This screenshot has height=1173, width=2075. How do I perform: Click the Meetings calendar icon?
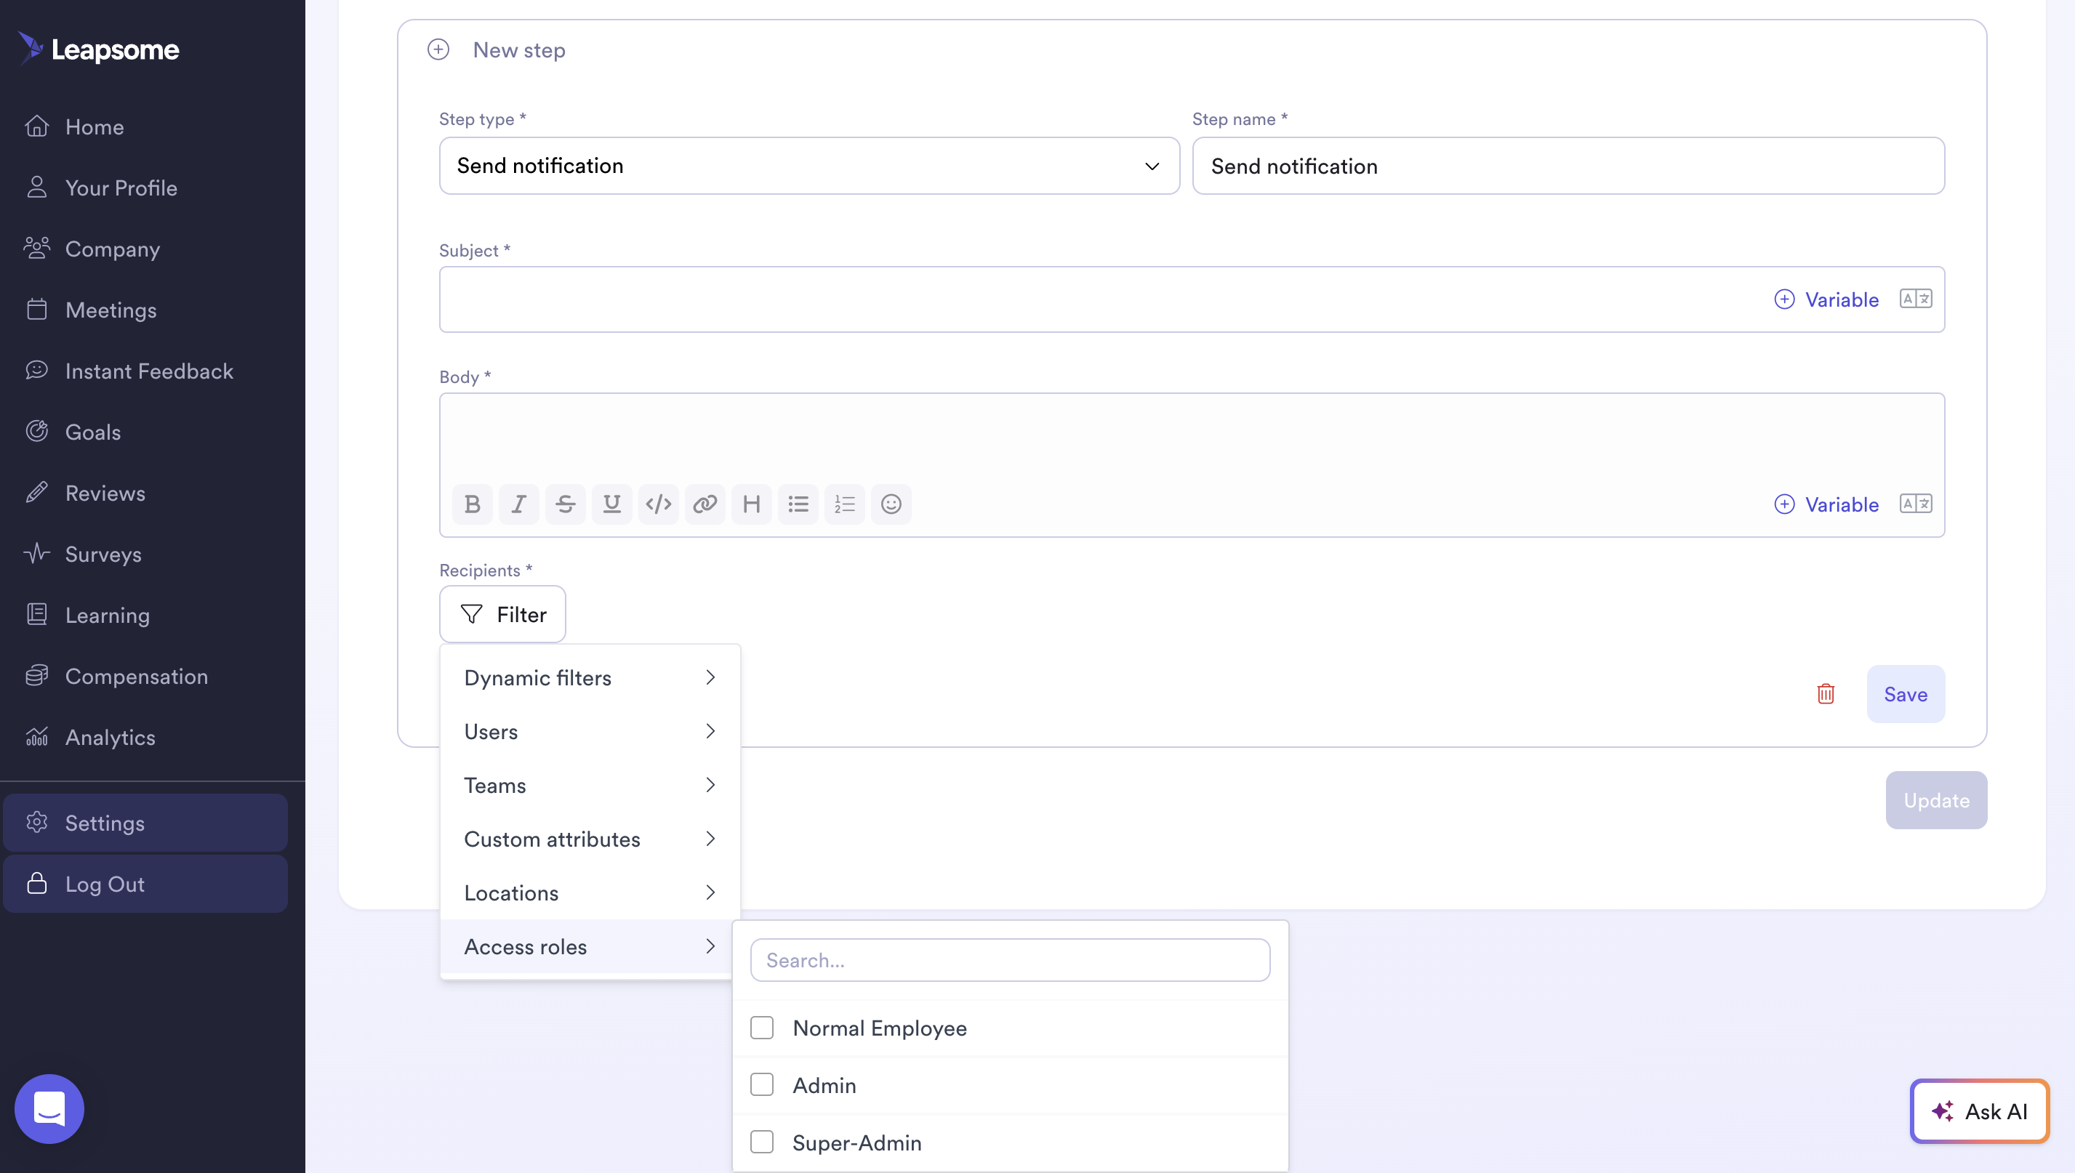coord(37,310)
